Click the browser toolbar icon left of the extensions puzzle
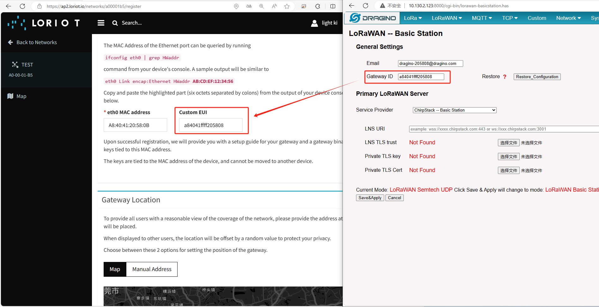The width and height of the screenshot is (599, 307). point(304,6)
